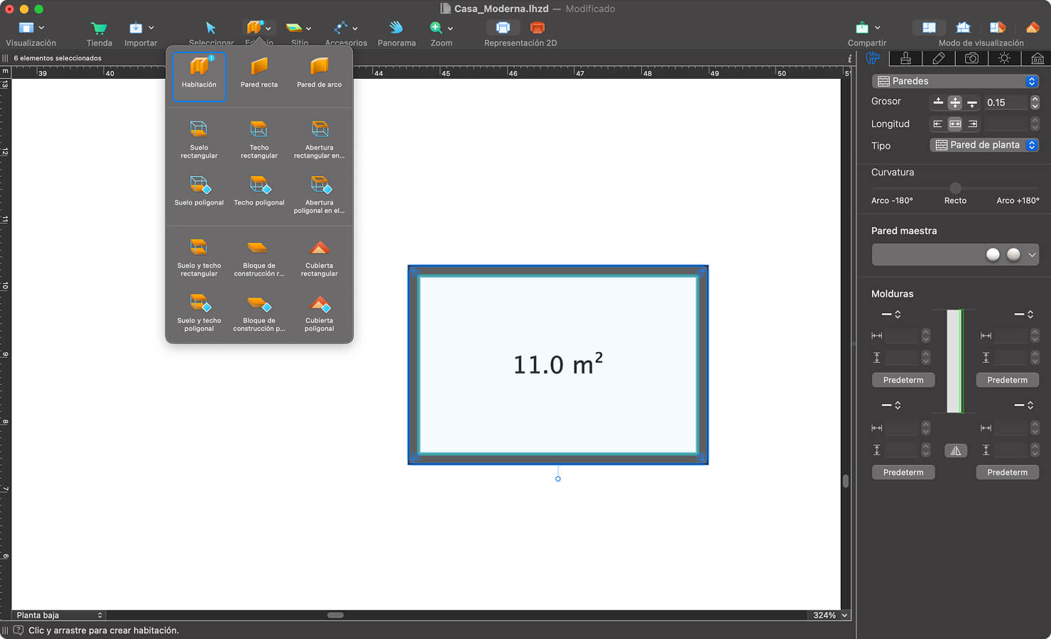Screen dimensions: 1051x639
Task: Open the Paredes object type dropdown
Action: (x=955, y=81)
